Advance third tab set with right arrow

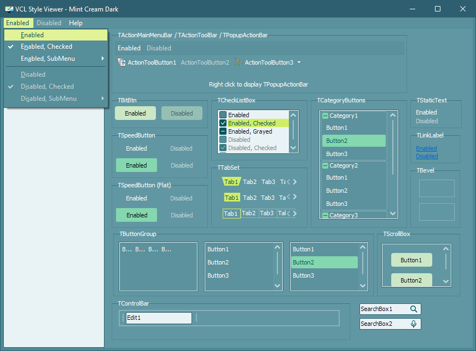tap(294, 214)
